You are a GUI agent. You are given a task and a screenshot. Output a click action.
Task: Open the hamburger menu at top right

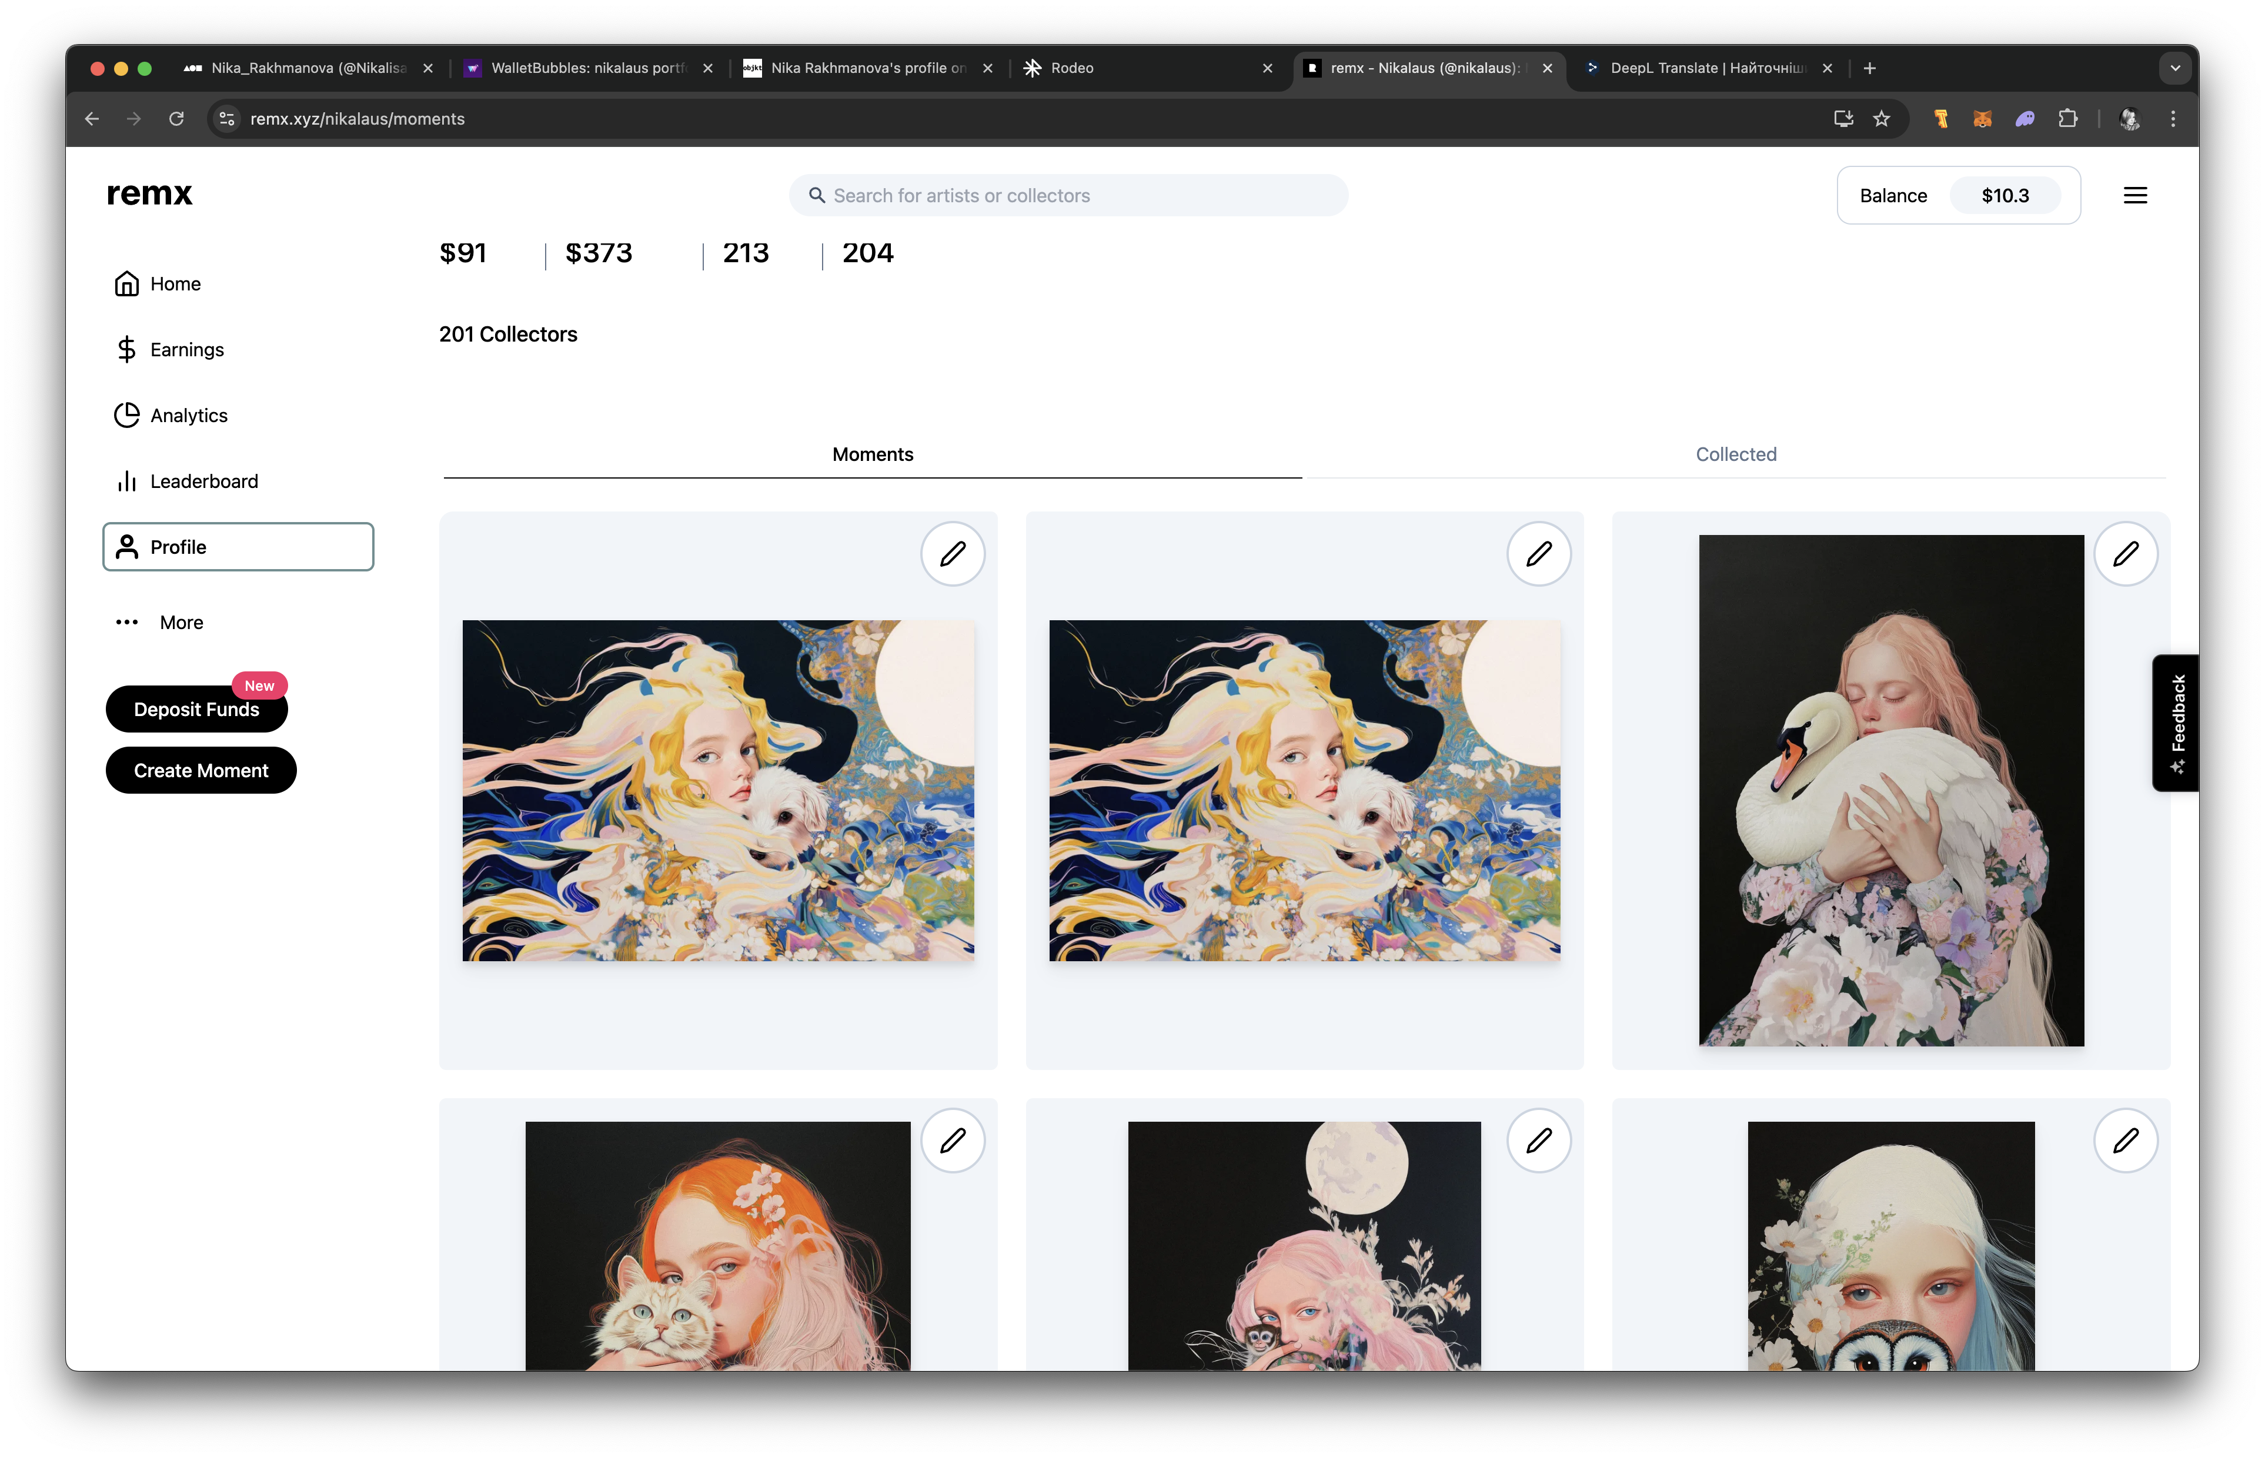pos(2134,196)
